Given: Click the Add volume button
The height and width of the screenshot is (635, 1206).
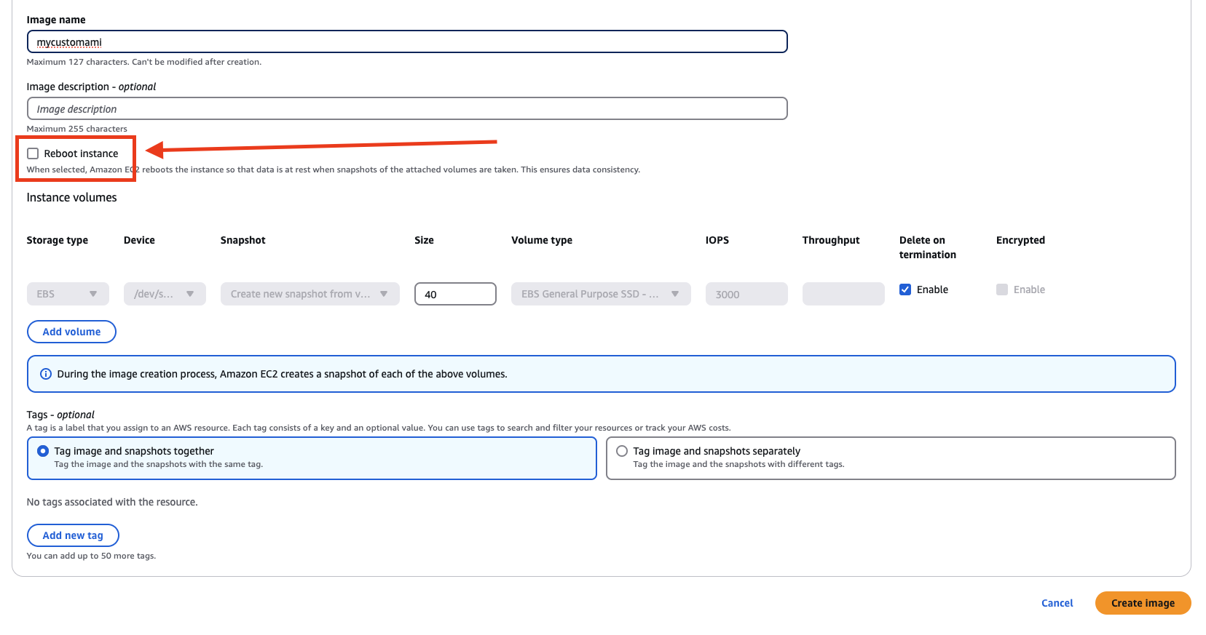Looking at the screenshot, I should 71,332.
